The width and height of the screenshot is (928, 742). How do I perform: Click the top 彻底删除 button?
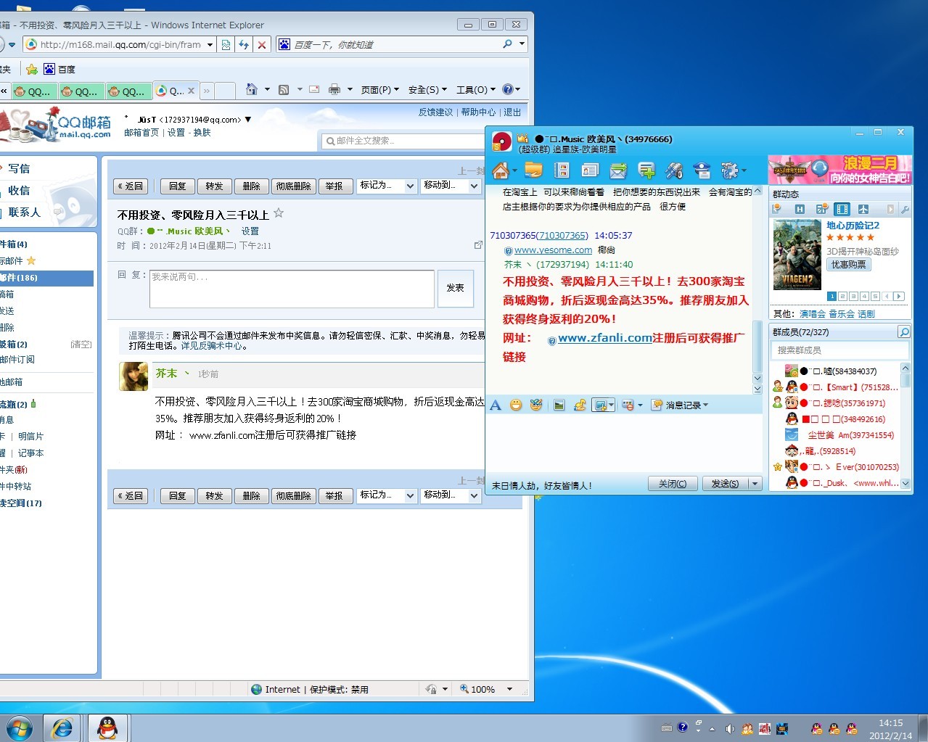293,186
